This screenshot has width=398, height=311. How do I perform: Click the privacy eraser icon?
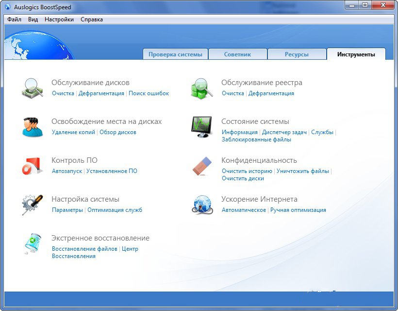[202, 166]
